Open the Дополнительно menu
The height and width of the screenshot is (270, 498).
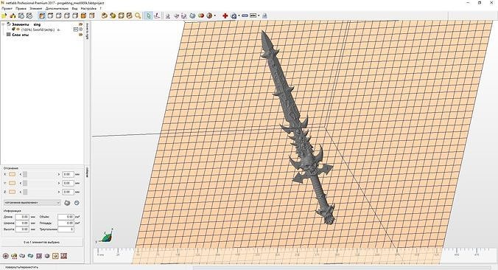(x=57, y=9)
